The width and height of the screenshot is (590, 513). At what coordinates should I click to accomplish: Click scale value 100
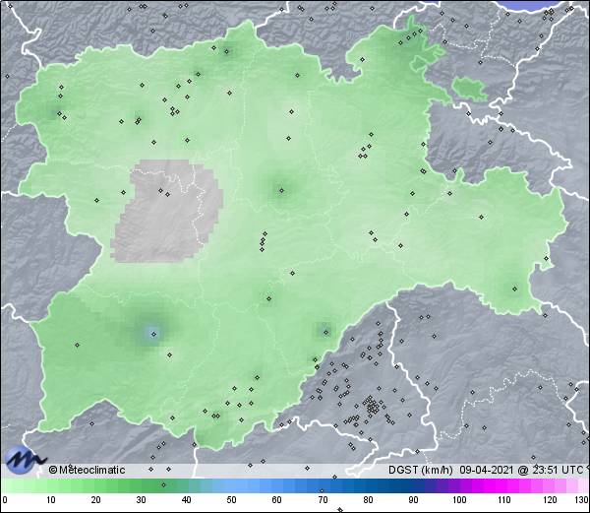coord(459,500)
